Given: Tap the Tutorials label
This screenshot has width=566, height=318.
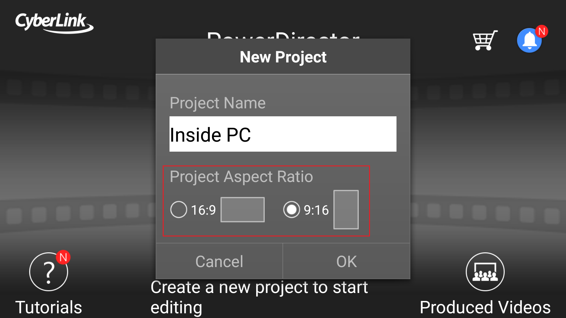Looking at the screenshot, I should (49, 307).
